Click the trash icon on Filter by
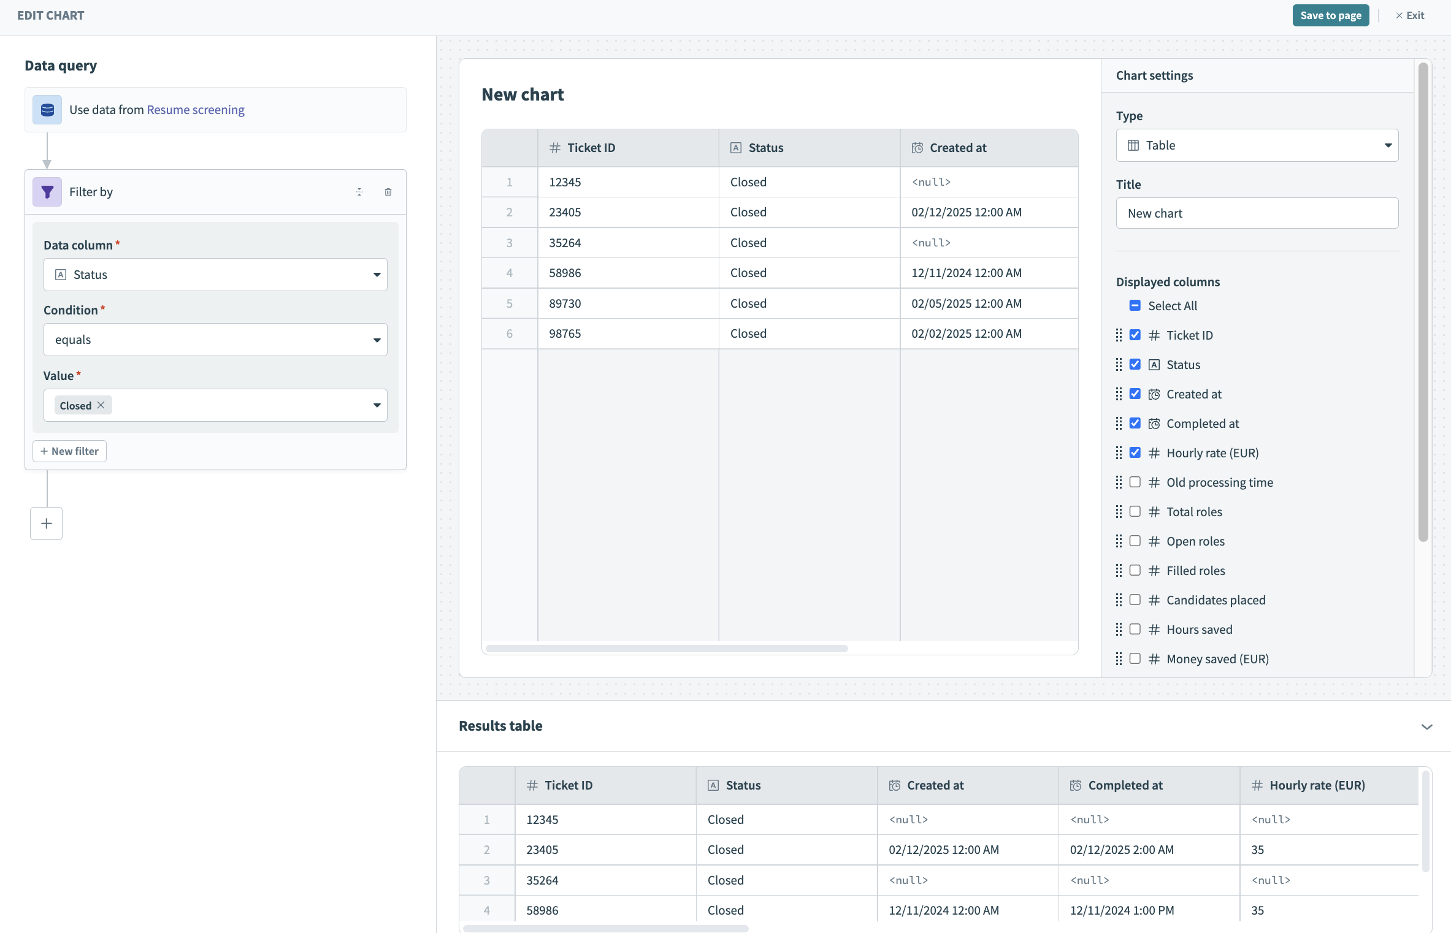Screen dimensions: 1451x933 click(388, 192)
